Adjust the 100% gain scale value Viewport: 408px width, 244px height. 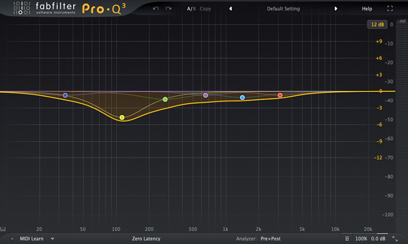pos(361,238)
